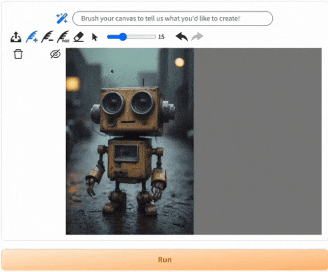This screenshot has width=328, height=272.
Task: Select the arrow pointer tool
Action: click(94, 37)
